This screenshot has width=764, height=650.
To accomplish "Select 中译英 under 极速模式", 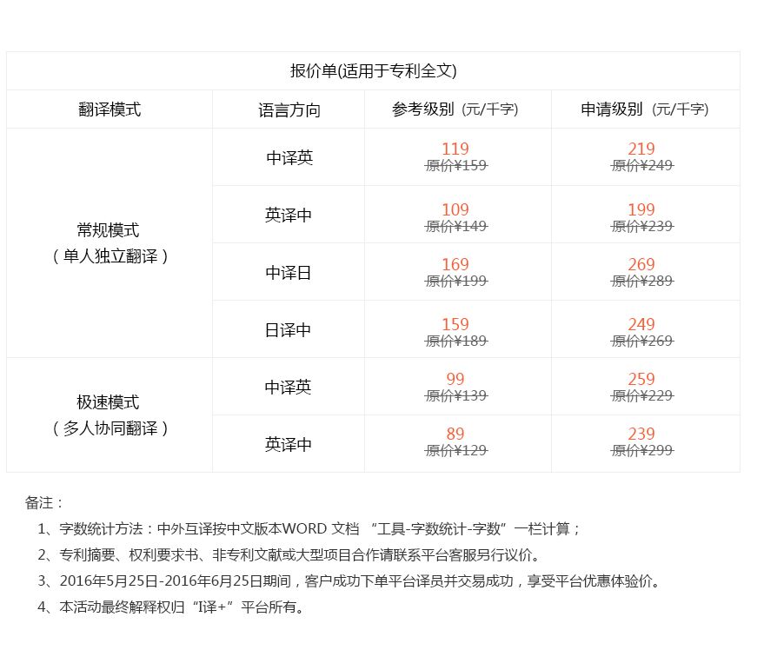I will [288, 387].
